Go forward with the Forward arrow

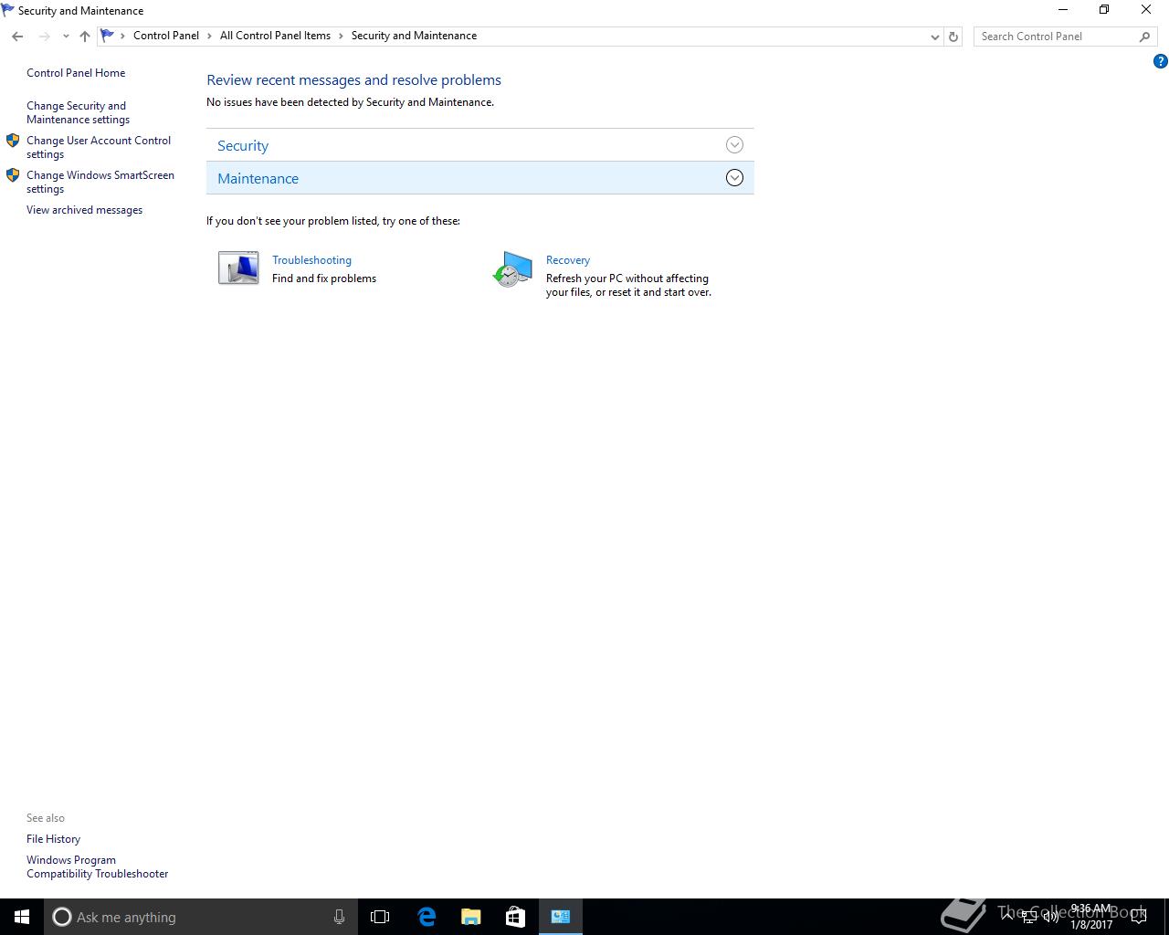(x=44, y=37)
